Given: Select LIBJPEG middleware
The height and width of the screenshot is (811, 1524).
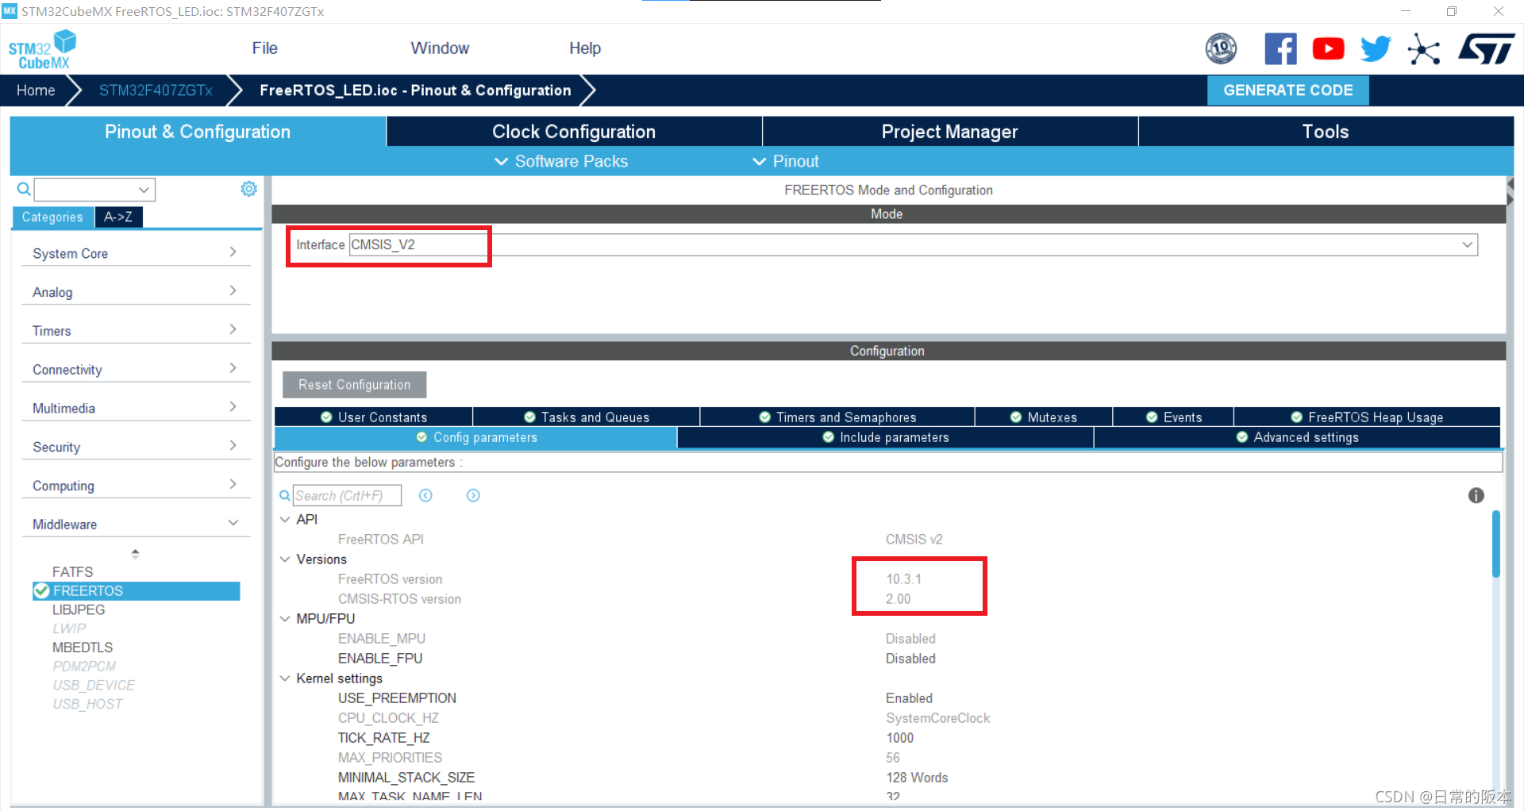Looking at the screenshot, I should coord(79,609).
